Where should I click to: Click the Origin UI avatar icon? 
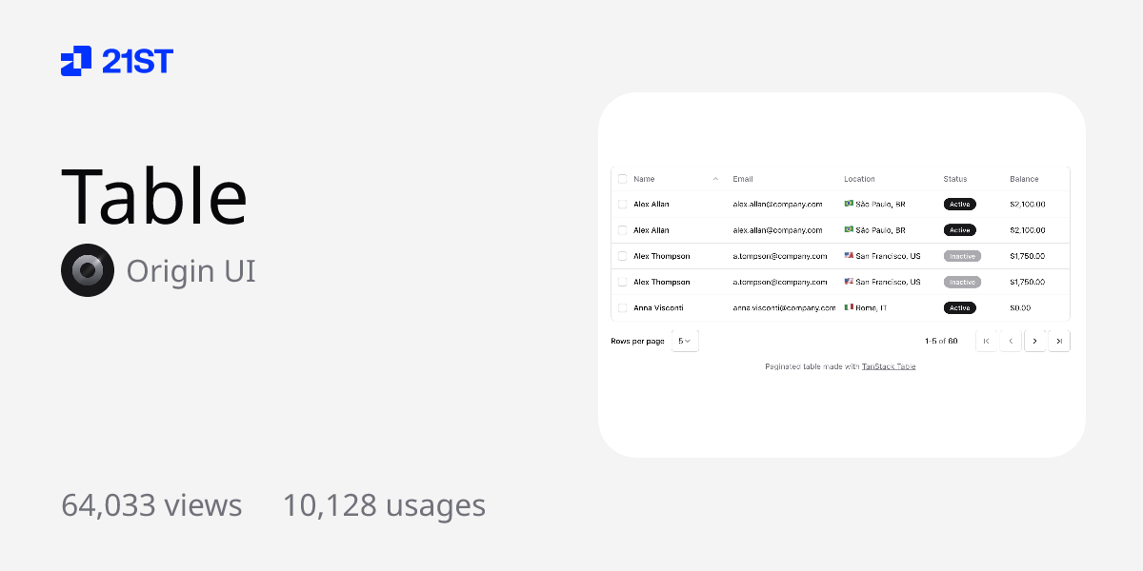(x=88, y=270)
